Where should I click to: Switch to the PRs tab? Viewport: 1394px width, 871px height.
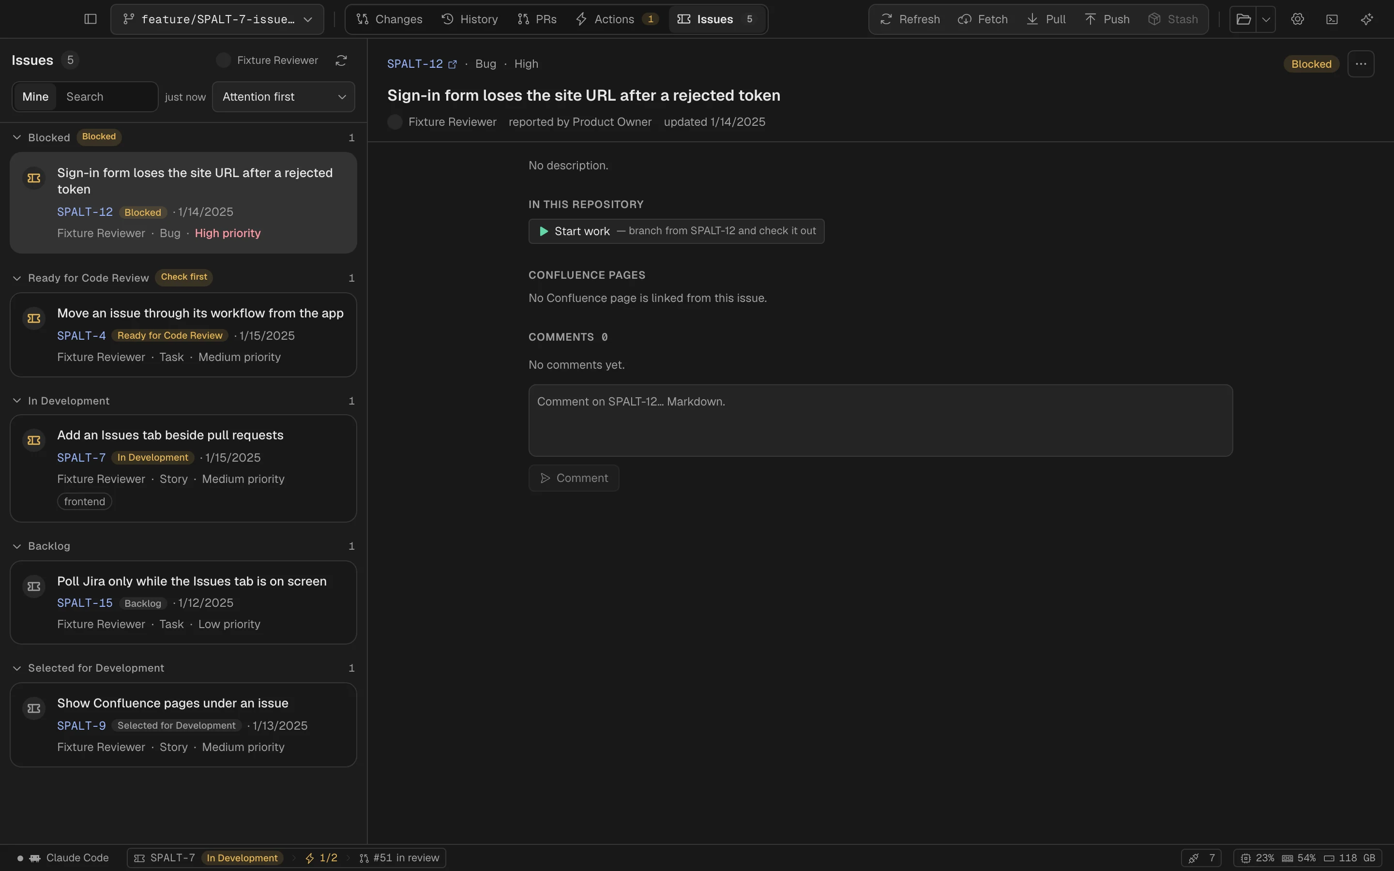[537, 19]
